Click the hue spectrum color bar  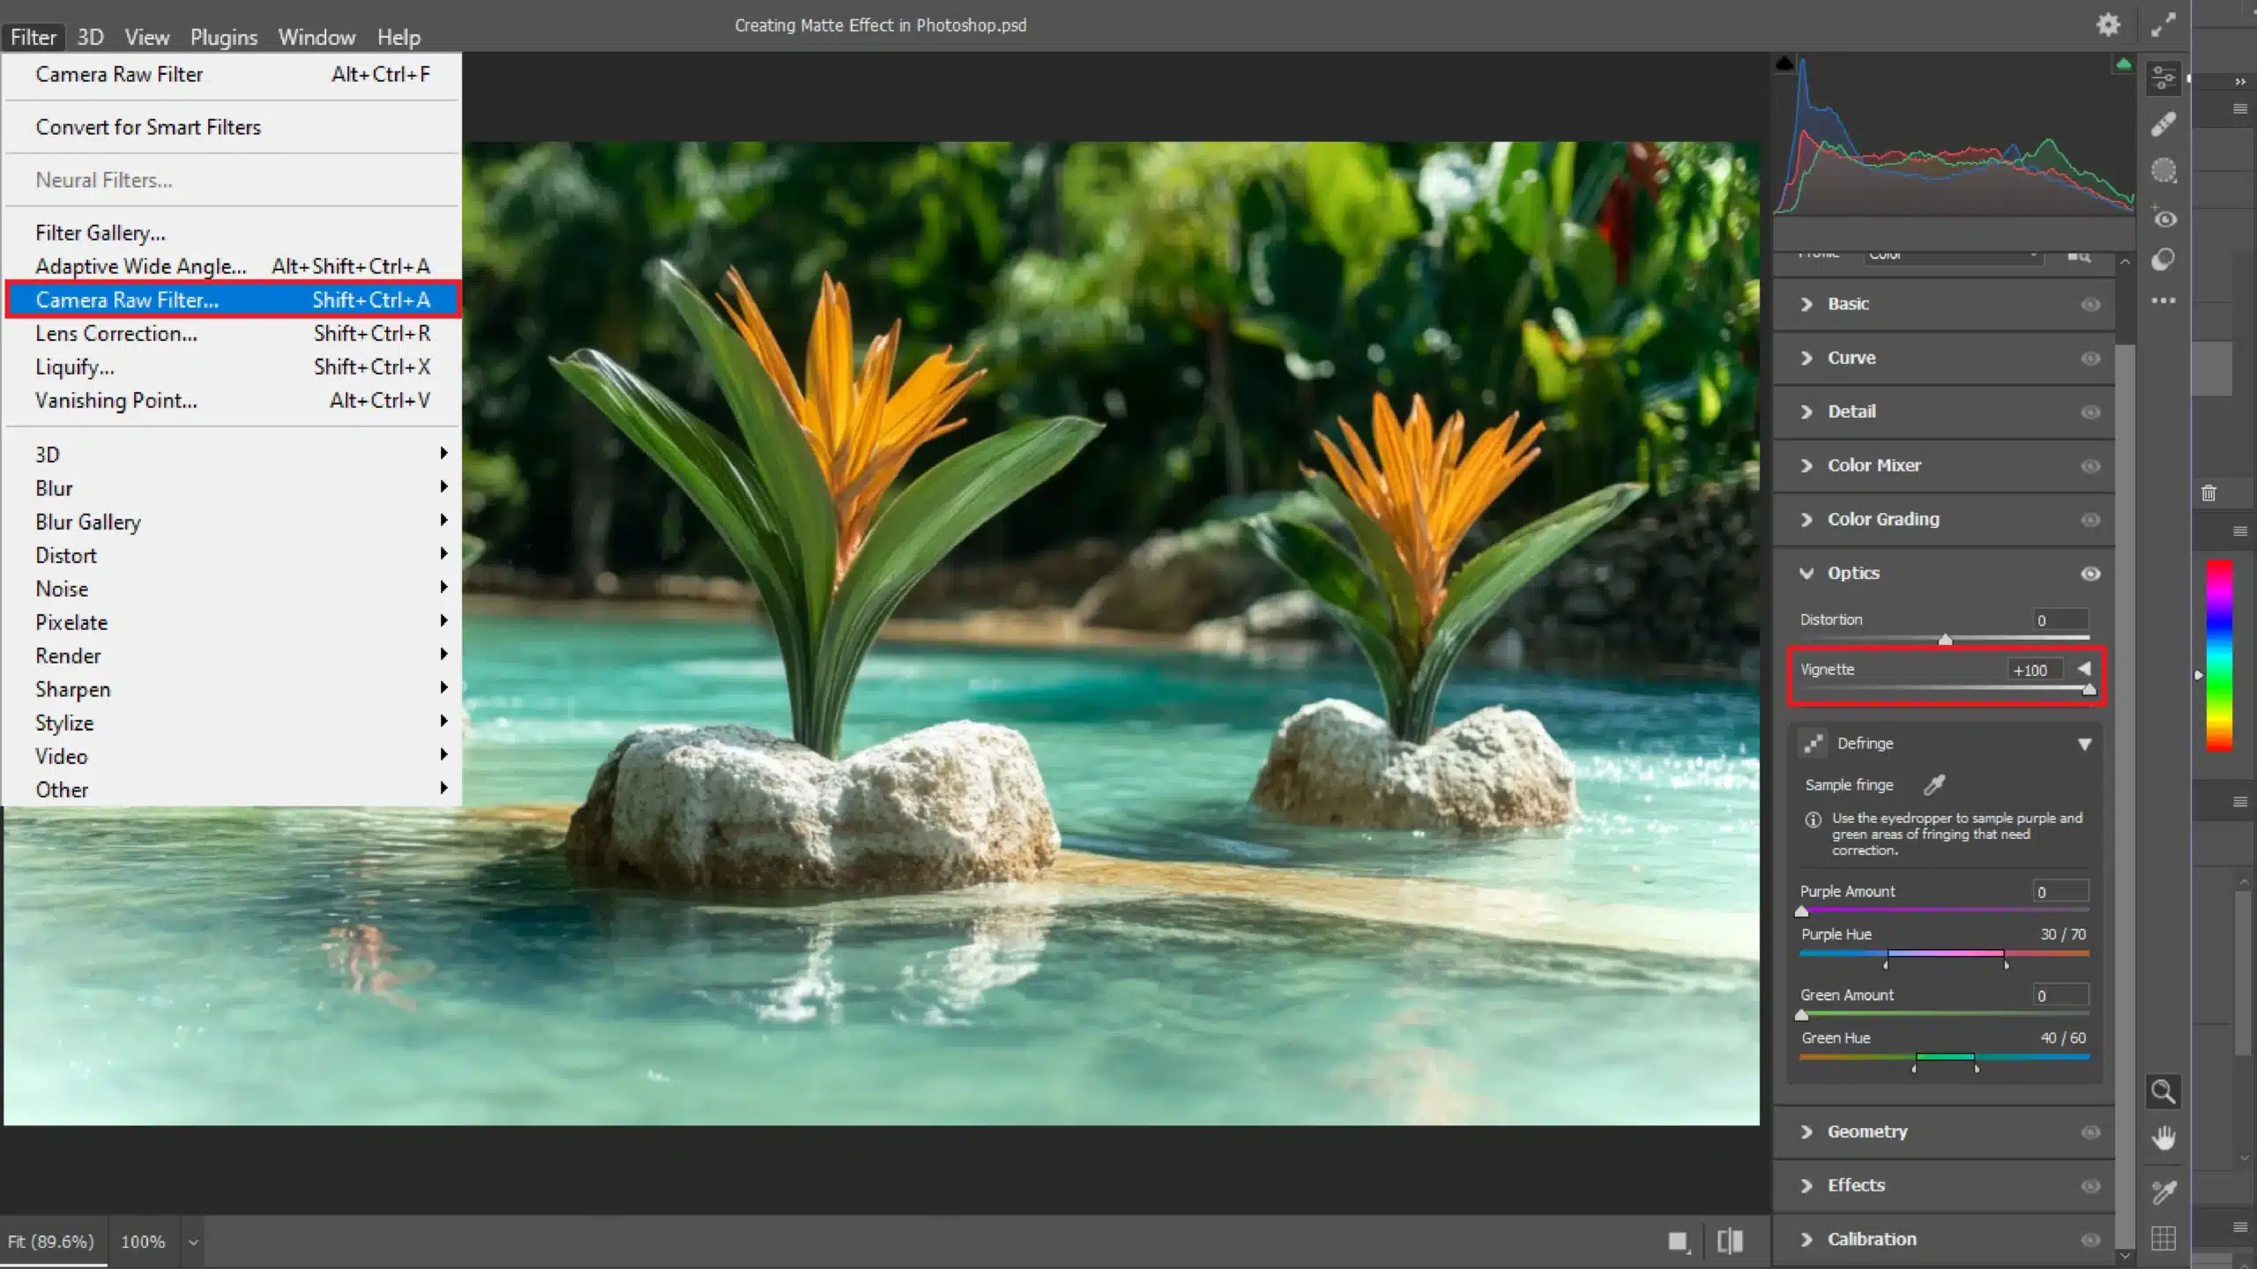[2219, 656]
